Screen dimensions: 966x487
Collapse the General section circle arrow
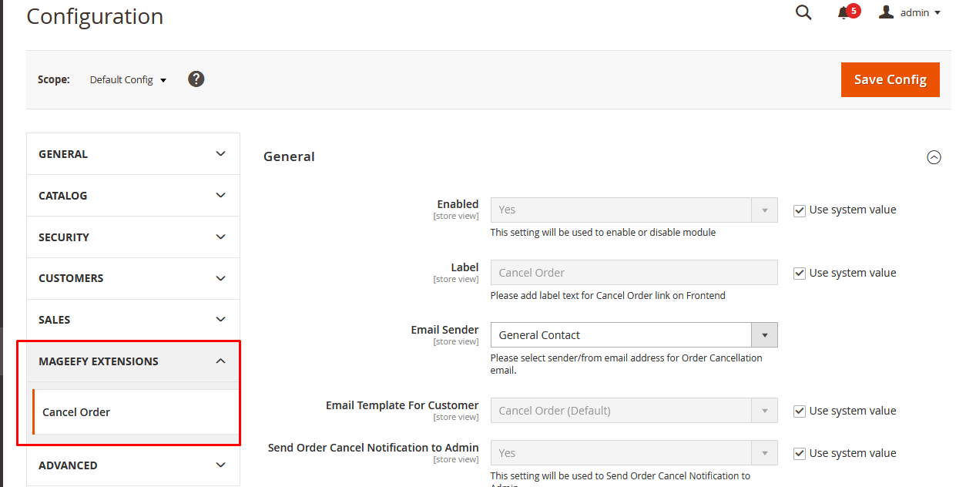[934, 157]
